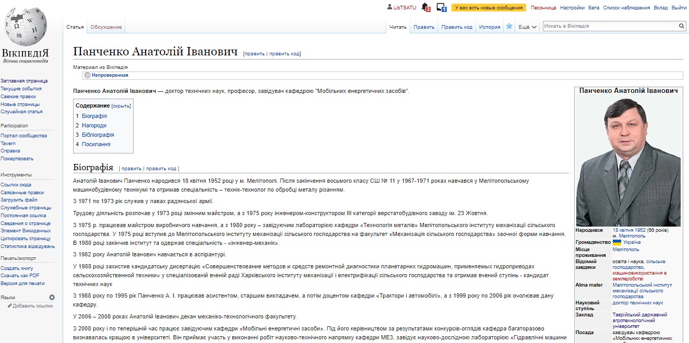Open Новые страницы sidebar link

pyautogui.click(x=20, y=104)
